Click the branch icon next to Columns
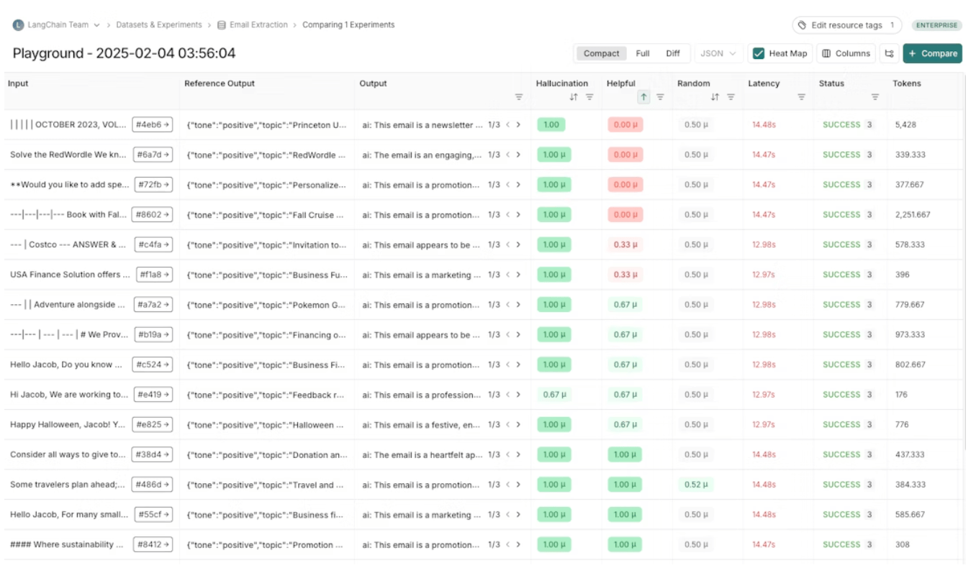 pos(889,53)
